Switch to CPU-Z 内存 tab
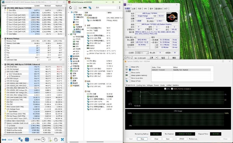233x143 pixels. click(x=140, y=9)
